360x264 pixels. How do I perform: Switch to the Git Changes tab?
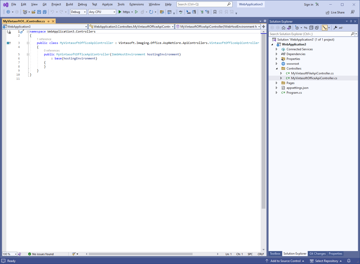coord(317,254)
